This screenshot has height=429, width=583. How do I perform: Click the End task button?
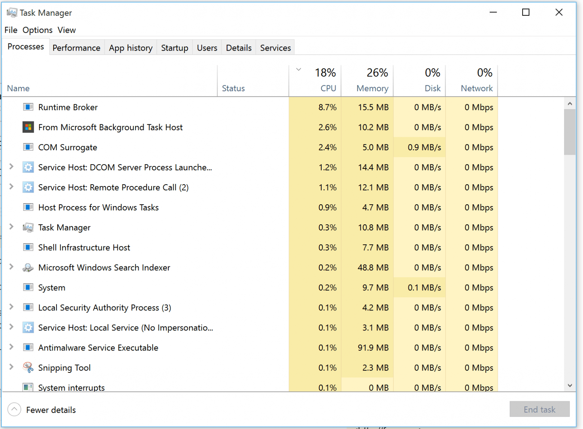[x=540, y=409]
